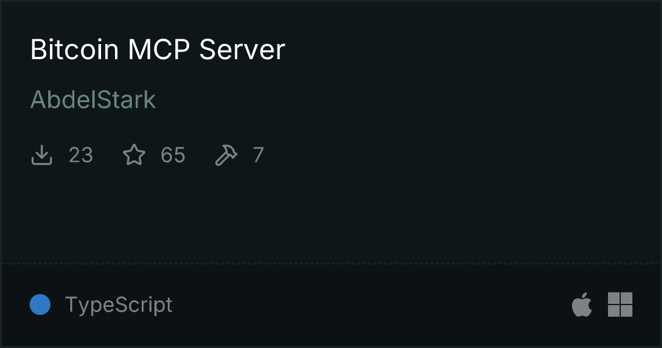
Task: Open AbdelStark author profile link
Action: click(93, 100)
